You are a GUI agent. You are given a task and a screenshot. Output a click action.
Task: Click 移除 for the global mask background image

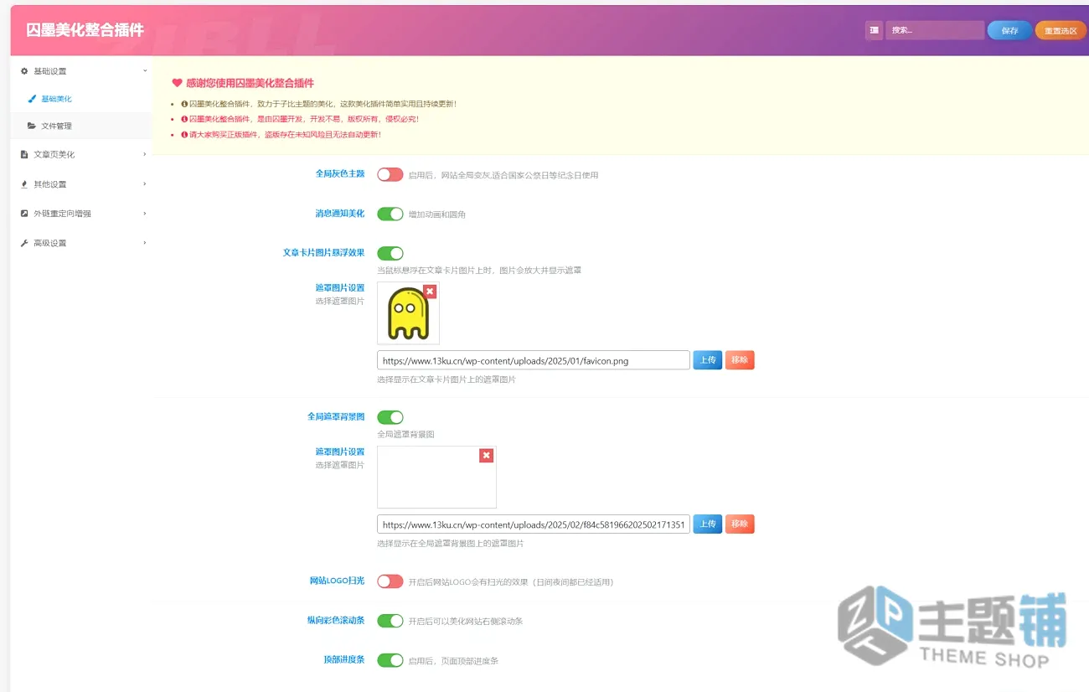pyautogui.click(x=740, y=524)
